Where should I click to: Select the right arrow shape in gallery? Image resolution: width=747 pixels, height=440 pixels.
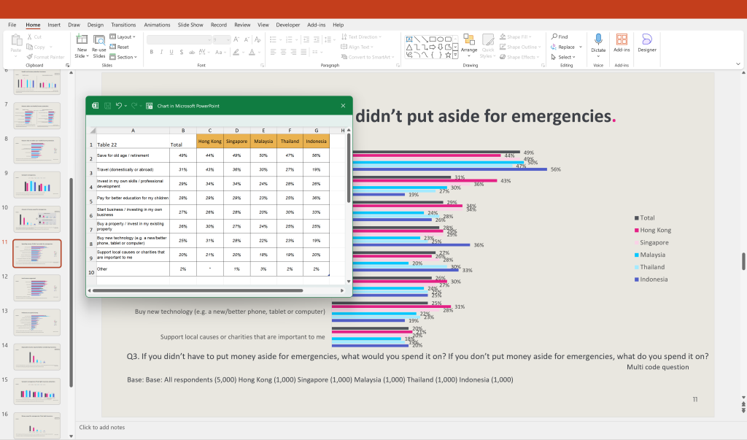pos(432,47)
